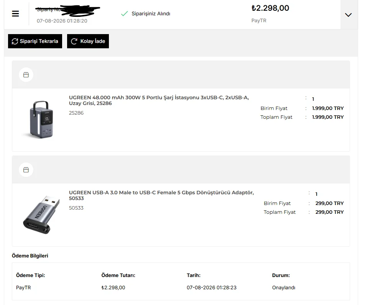Click the Ödeme Tipi: column label
Screen dimensions: 365x305
(31, 275)
